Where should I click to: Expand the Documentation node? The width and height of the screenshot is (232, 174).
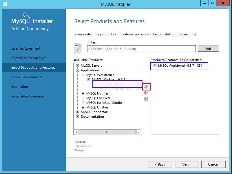coord(77,117)
